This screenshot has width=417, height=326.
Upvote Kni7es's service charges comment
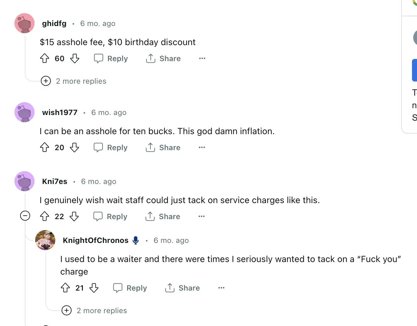[x=45, y=216]
